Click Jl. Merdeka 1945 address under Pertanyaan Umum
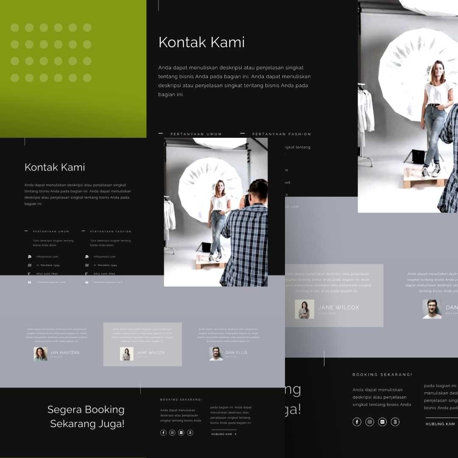Screen dimensions: 458x458 click(x=47, y=265)
